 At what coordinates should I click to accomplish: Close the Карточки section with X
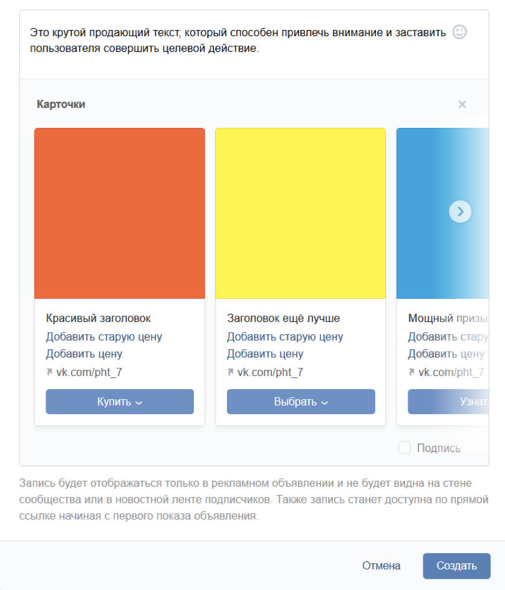coord(462,104)
